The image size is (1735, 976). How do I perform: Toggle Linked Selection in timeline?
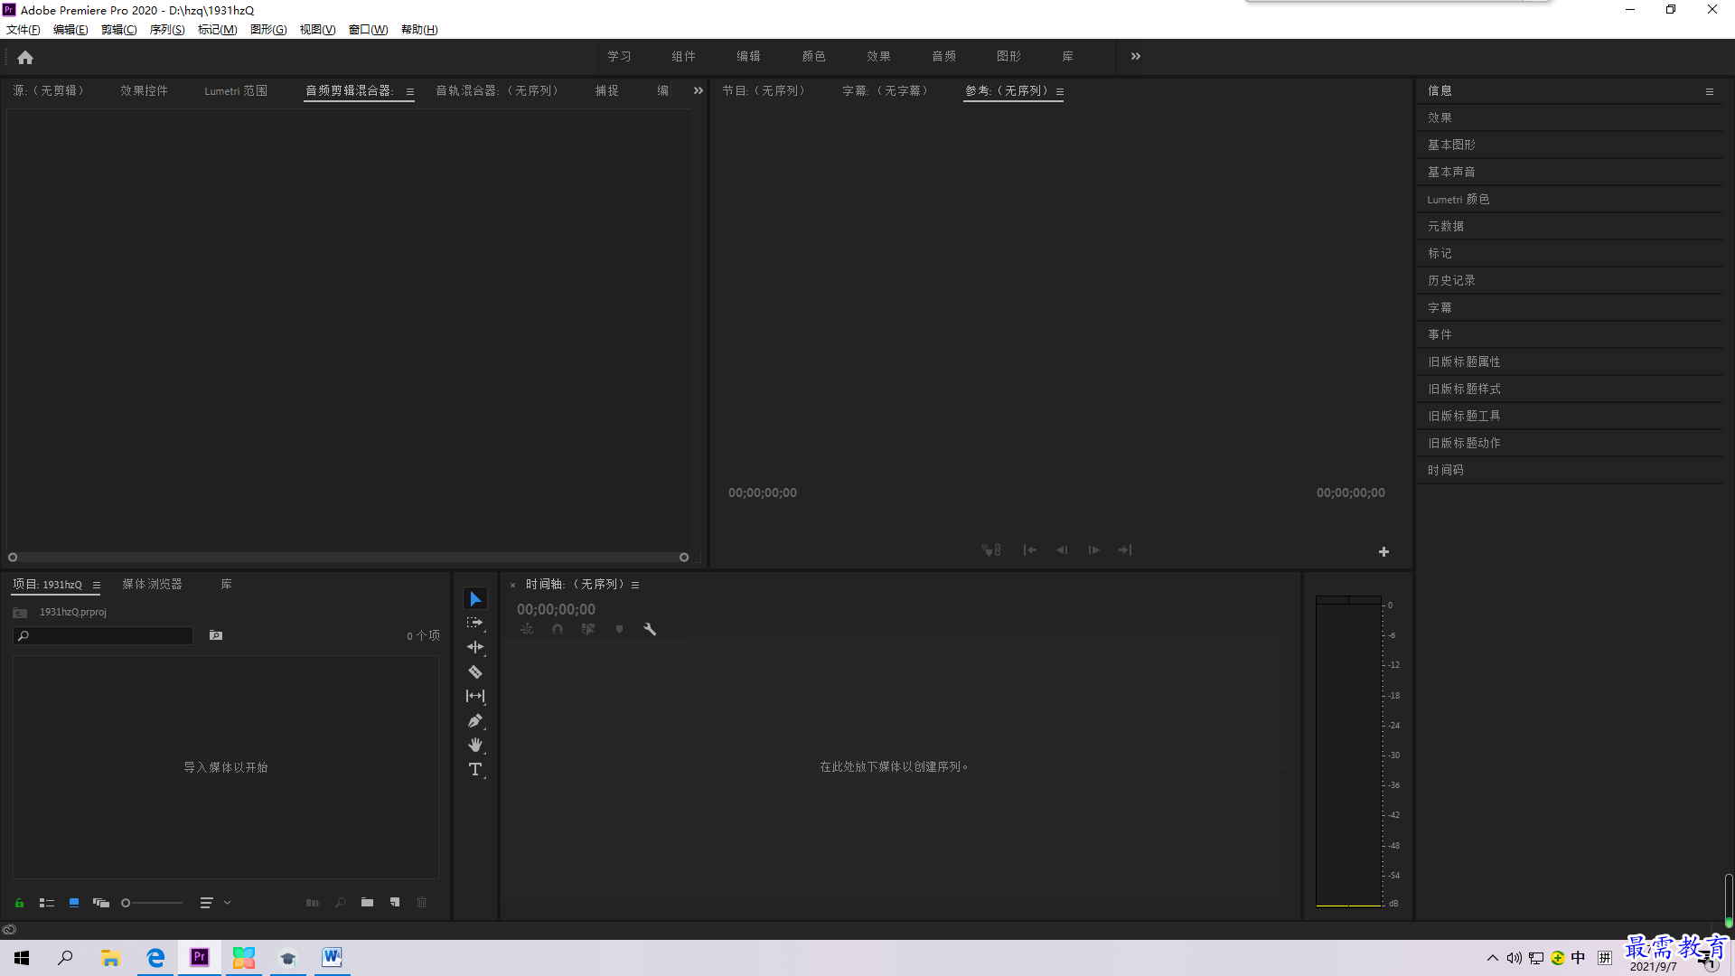[x=588, y=629]
